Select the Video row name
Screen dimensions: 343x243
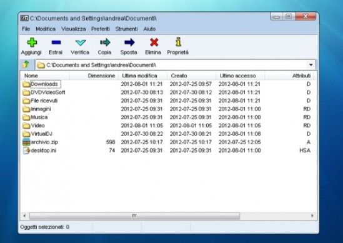click(37, 126)
